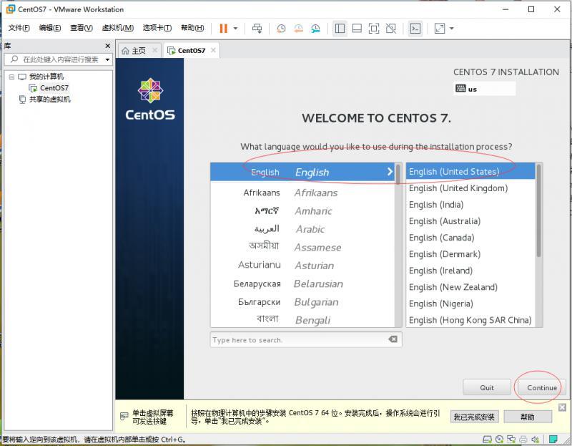Collapse the 我的计算机 tree node
The height and width of the screenshot is (446, 572).
(x=11, y=77)
